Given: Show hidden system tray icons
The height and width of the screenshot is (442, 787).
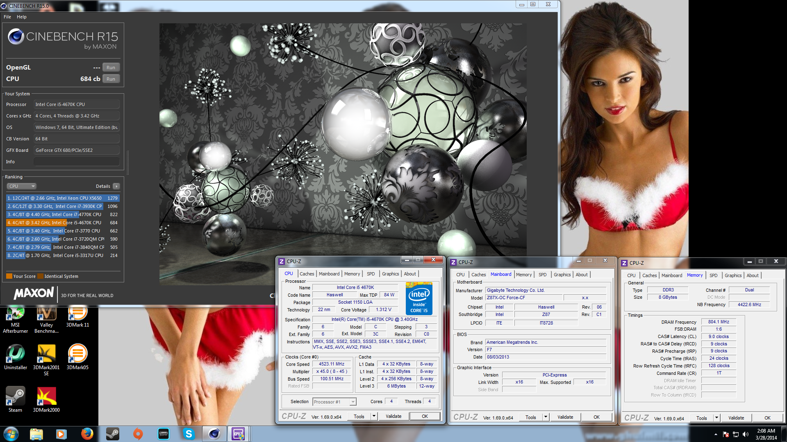Looking at the screenshot, I should [x=716, y=434].
